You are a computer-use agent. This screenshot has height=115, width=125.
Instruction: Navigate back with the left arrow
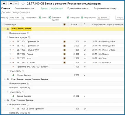[x=11, y=4]
